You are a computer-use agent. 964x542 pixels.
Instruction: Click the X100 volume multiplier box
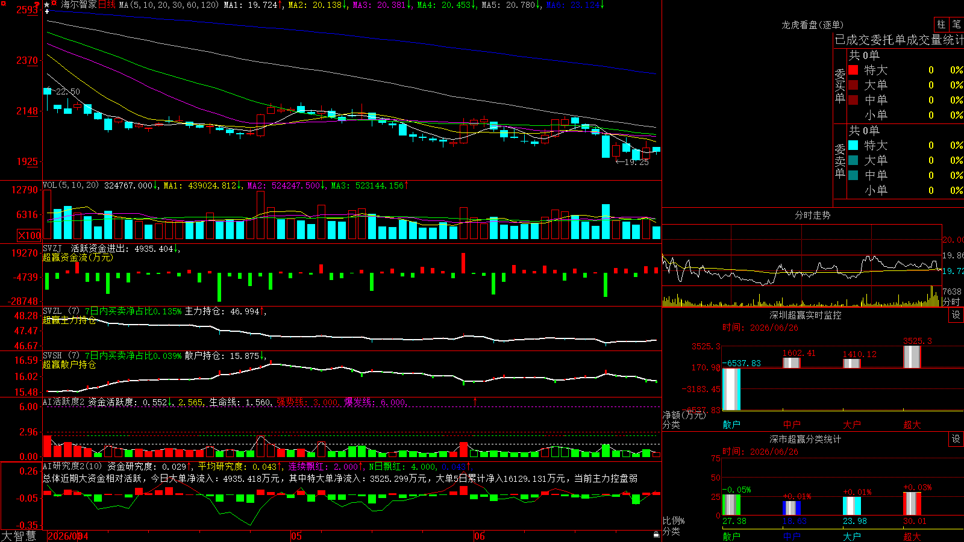[30, 235]
